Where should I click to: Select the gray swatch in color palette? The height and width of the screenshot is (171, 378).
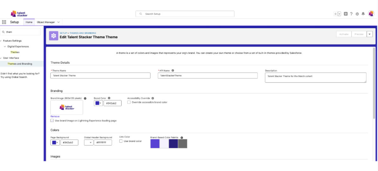[x=182, y=144]
